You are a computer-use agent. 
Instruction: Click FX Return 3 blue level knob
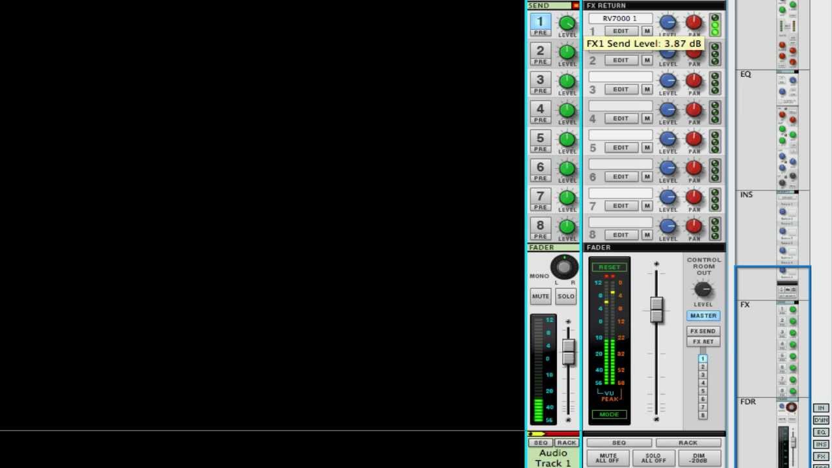(x=668, y=81)
